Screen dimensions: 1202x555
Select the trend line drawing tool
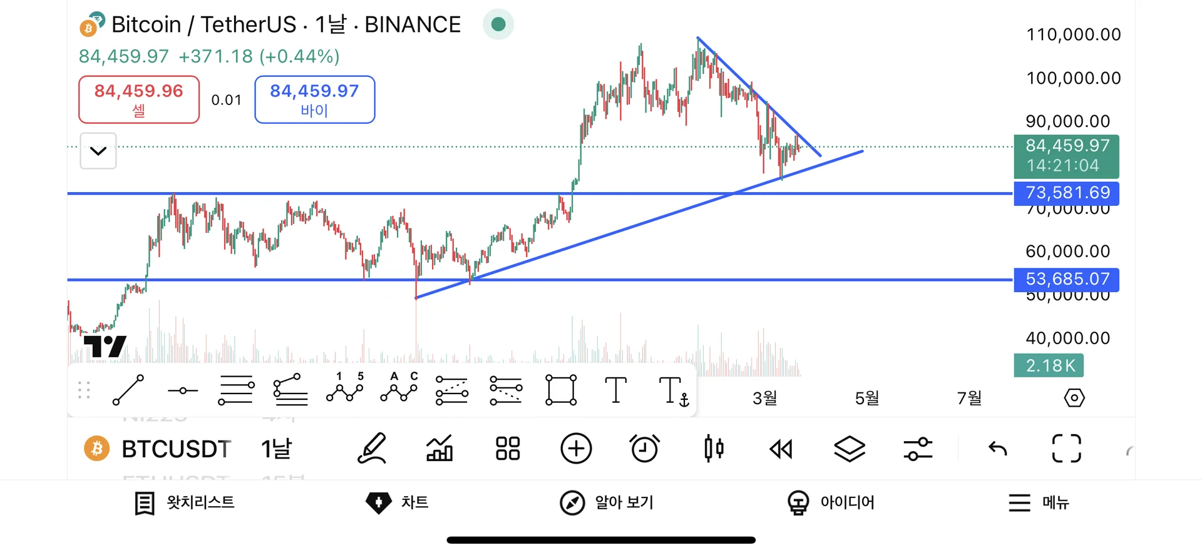pyautogui.click(x=128, y=390)
